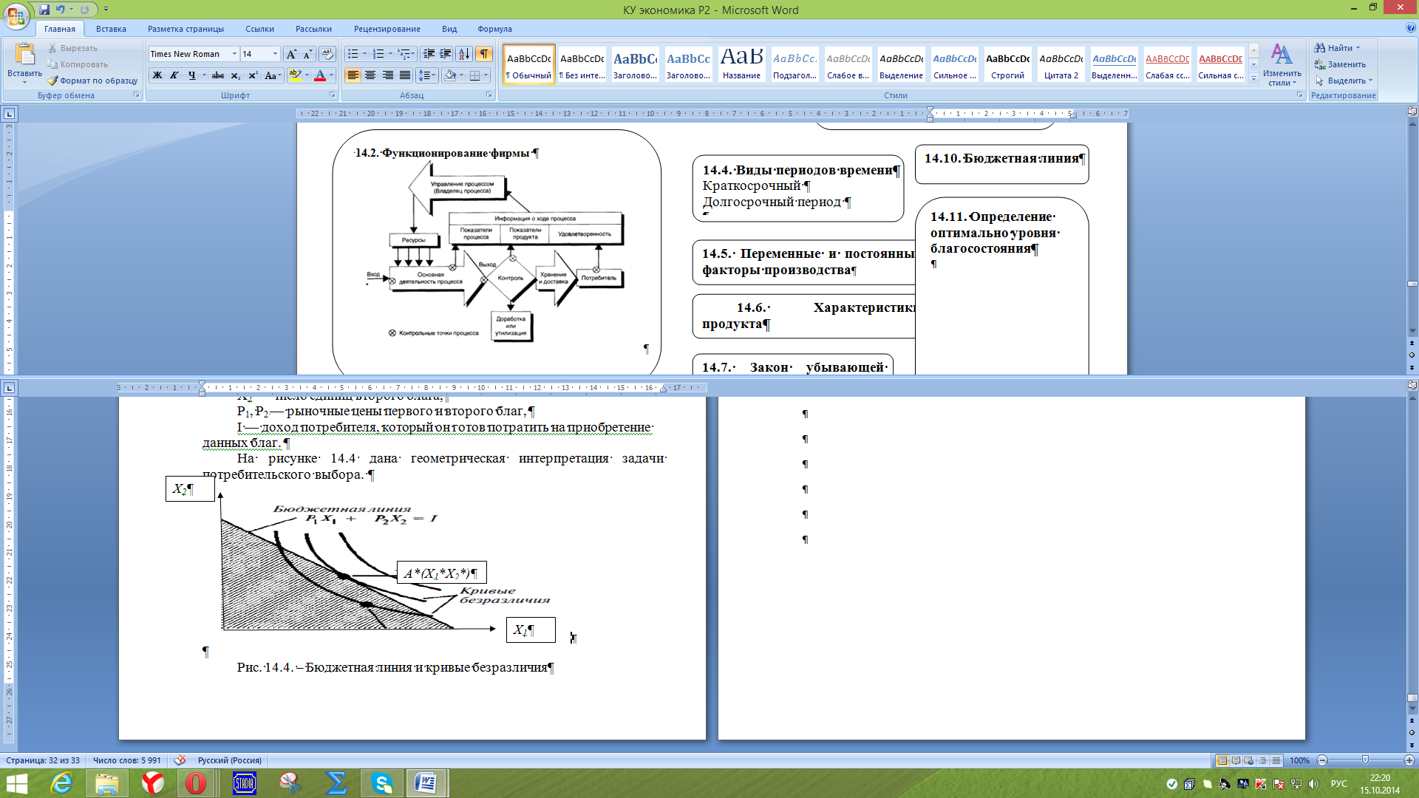Open the Times New Roman font dropdown
This screenshot has height=798, width=1419.
click(234, 54)
